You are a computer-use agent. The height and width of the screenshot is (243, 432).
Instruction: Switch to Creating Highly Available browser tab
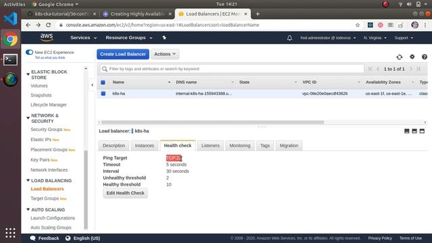click(137, 13)
